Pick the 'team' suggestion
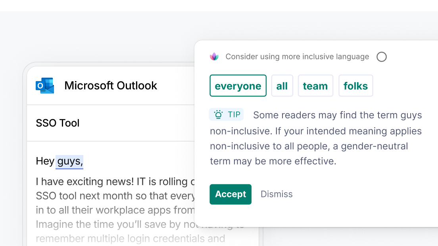 click(315, 85)
